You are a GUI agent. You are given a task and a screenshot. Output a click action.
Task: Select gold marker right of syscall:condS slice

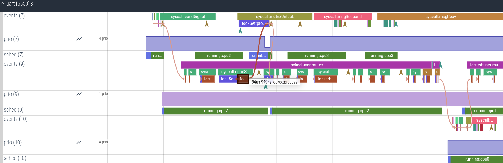(x=259, y=72)
